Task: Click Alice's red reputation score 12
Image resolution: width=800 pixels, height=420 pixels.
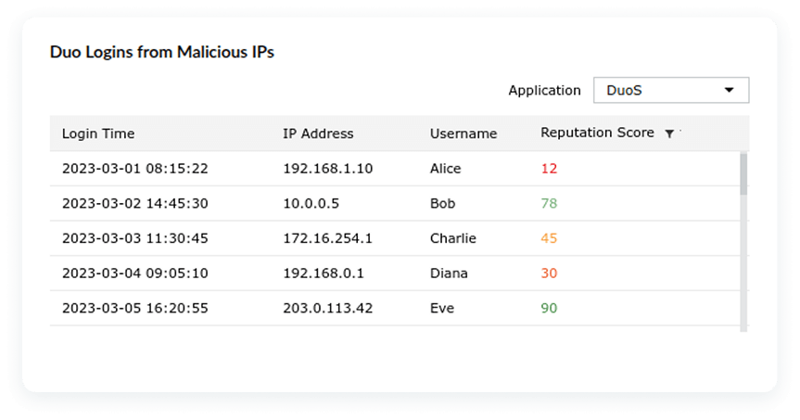Action: click(x=549, y=169)
